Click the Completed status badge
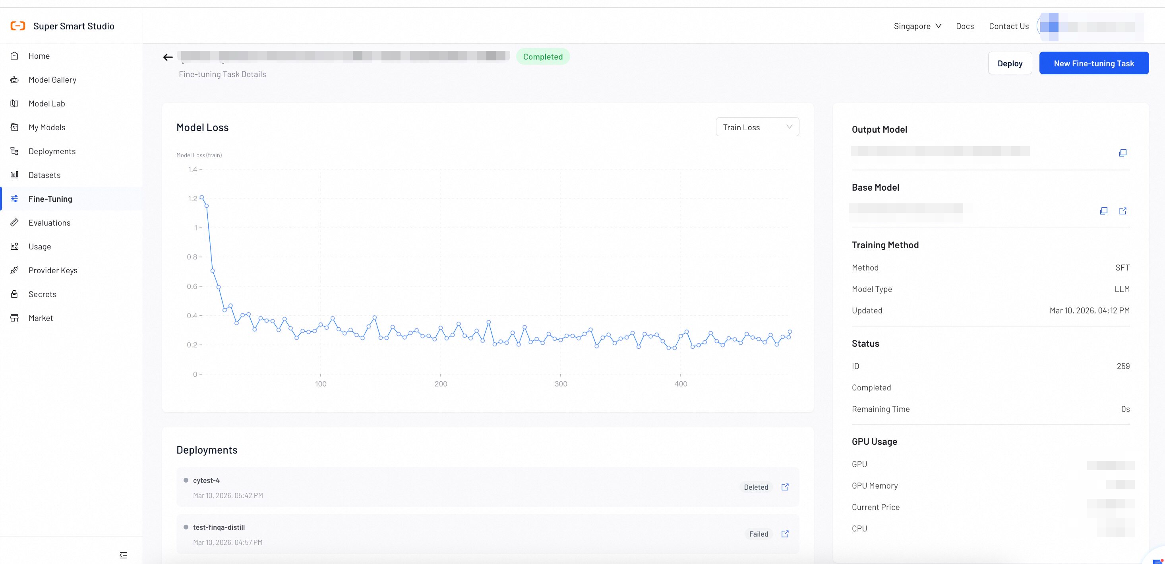Viewport: 1165px width, 564px height. tap(543, 56)
